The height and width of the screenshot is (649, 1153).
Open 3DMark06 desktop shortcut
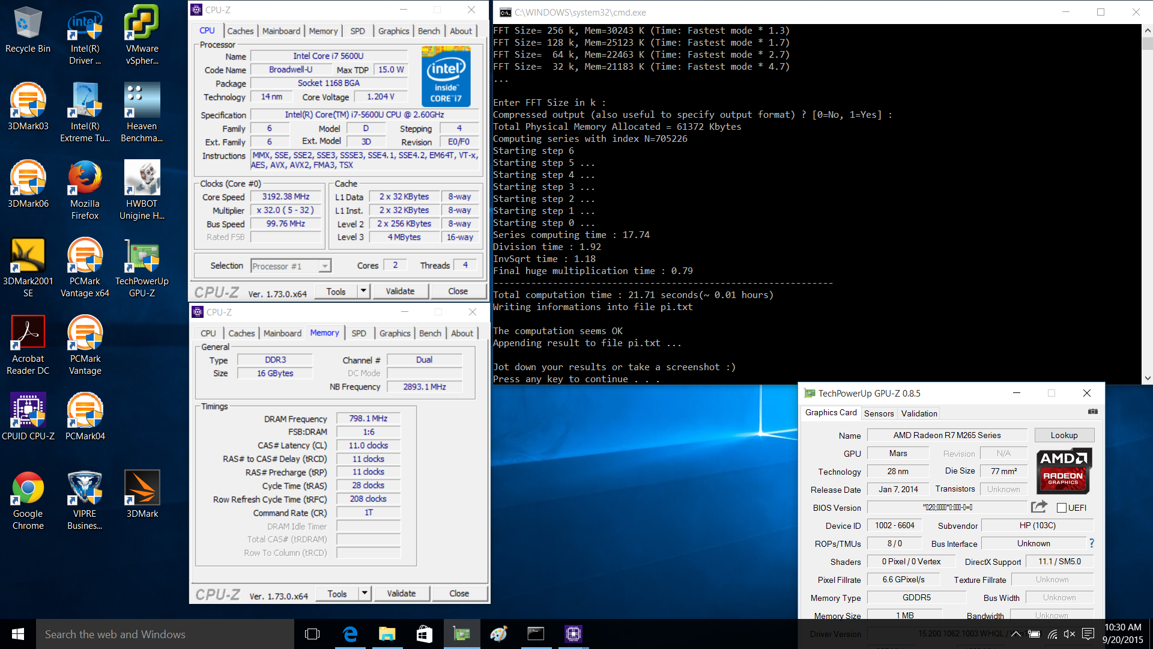pyautogui.click(x=28, y=184)
